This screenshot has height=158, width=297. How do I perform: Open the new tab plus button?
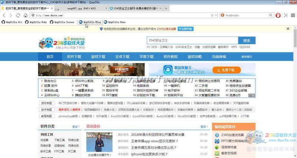[166, 9]
